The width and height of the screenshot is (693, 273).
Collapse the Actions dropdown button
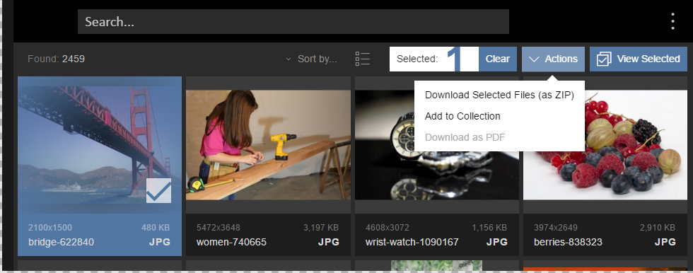click(x=553, y=59)
